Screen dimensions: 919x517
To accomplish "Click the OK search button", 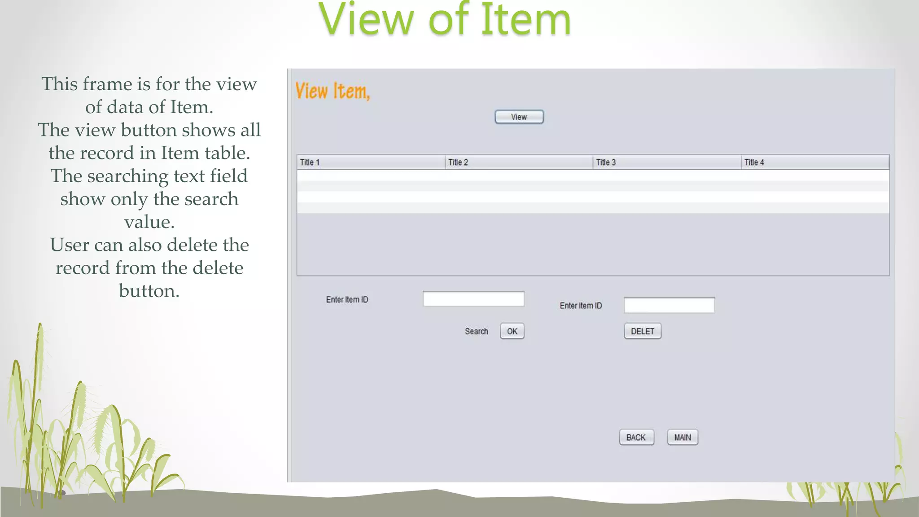I will pyautogui.click(x=512, y=331).
